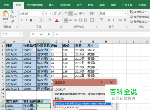
Task: Apply the comma style icon
Action: (x=113, y=20)
